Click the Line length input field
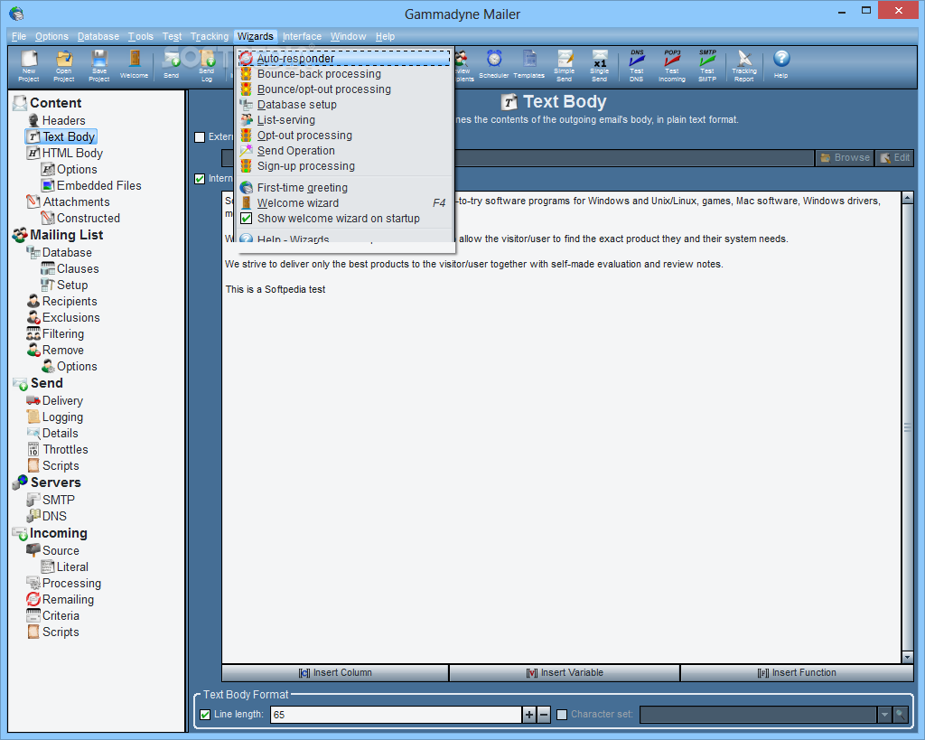This screenshot has height=740, width=925. (x=396, y=715)
